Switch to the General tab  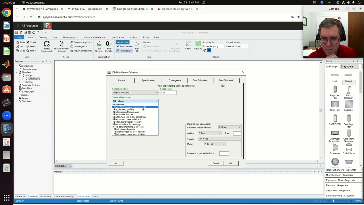point(121,80)
